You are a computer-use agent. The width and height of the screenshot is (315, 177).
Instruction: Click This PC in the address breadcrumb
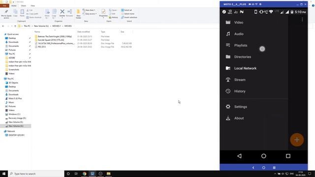pos(27,26)
